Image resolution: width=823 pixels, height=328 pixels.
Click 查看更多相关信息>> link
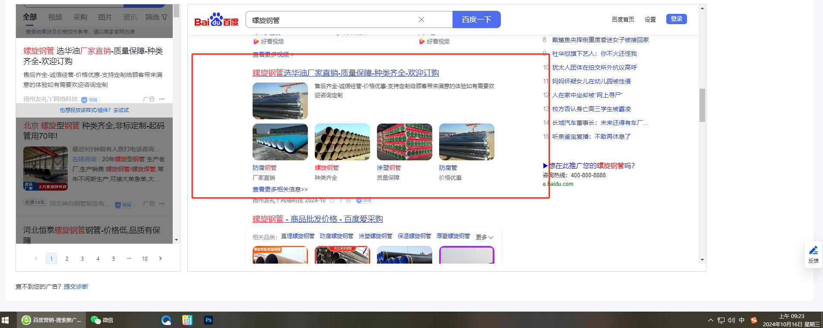[280, 189]
